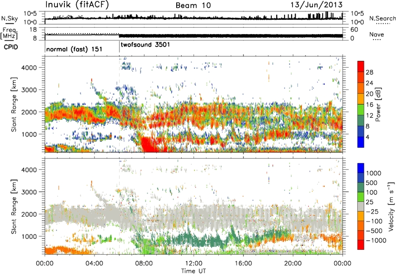
Task: Click the 'N.Sky' legend label
Action: pos(9,18)
